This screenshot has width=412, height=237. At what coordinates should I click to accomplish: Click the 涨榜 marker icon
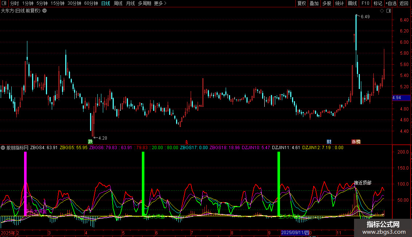[356, 141]
